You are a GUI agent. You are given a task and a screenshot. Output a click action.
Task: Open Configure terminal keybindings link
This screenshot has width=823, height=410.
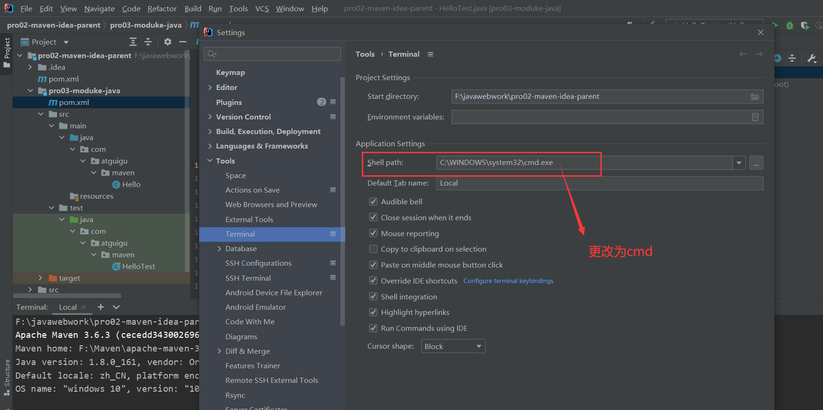tap(508, 281)
